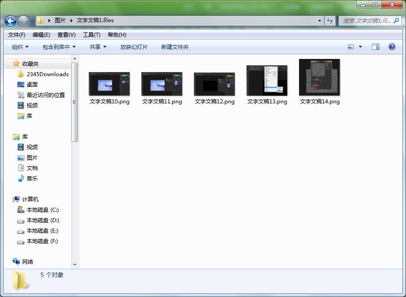Click the Forward navigation arrow
The width and height of the screenshot is (406, 297).
[x=23, y=21]
